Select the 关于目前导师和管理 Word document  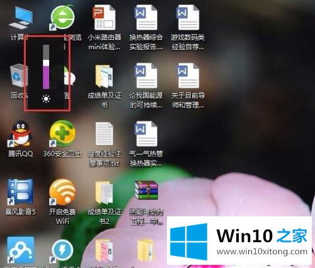tap(188, 76)
